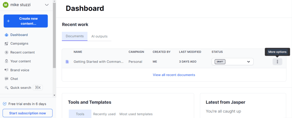This screenshot has height=118, width=292.
Task: Open More options three-dot menu for document
Action: click(x=277, y=62)
